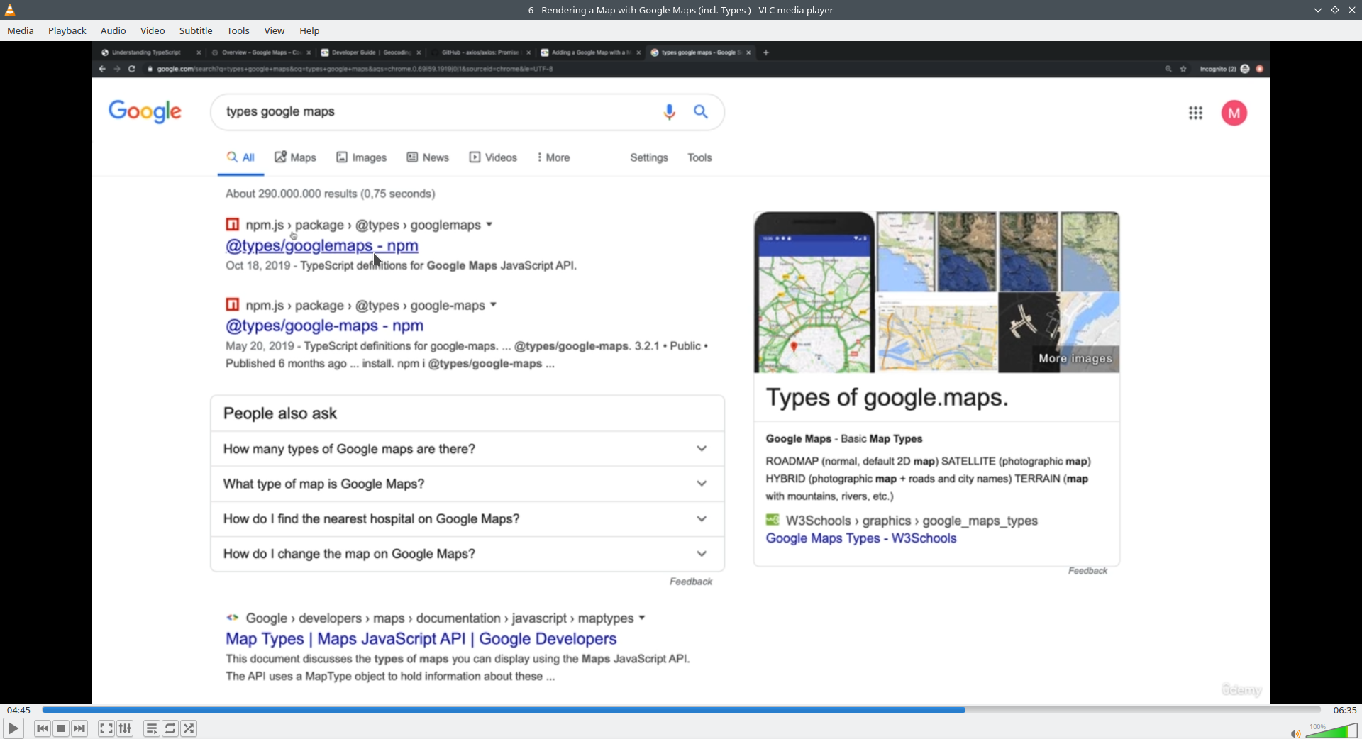
Task: Expand options arrow for google-maps result
Action: point(494,305)
